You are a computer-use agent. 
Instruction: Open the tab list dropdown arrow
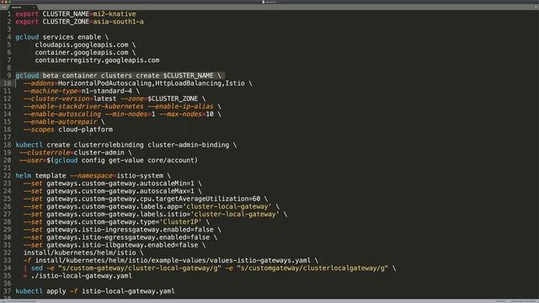tap(536, 8)
